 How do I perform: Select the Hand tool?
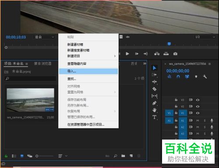154,110
